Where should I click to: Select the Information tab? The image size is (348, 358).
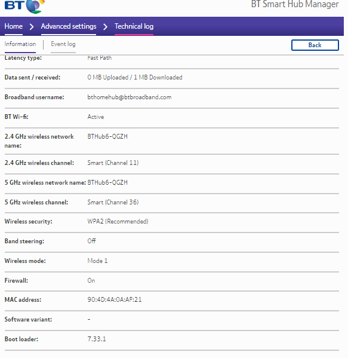click(20, 44)
